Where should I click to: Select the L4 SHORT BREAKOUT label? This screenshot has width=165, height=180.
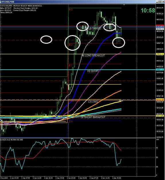coord(93,117)
